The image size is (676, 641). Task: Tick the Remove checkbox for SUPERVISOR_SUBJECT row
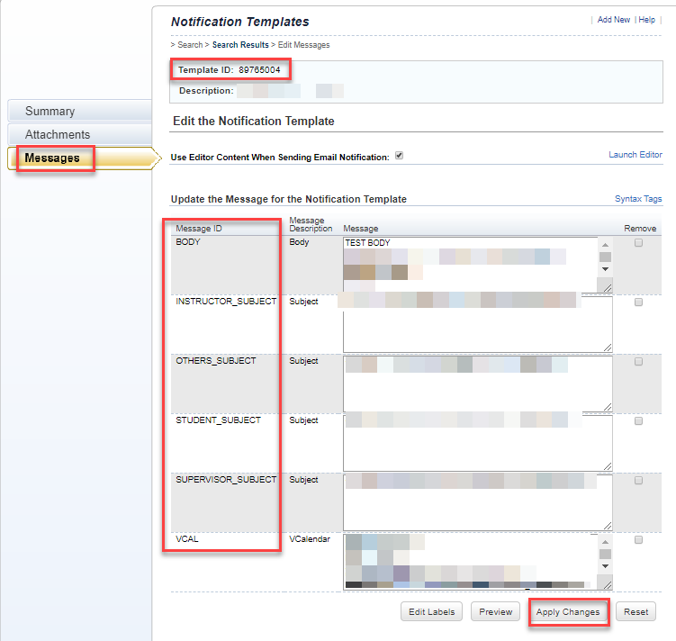coord(638,480)
